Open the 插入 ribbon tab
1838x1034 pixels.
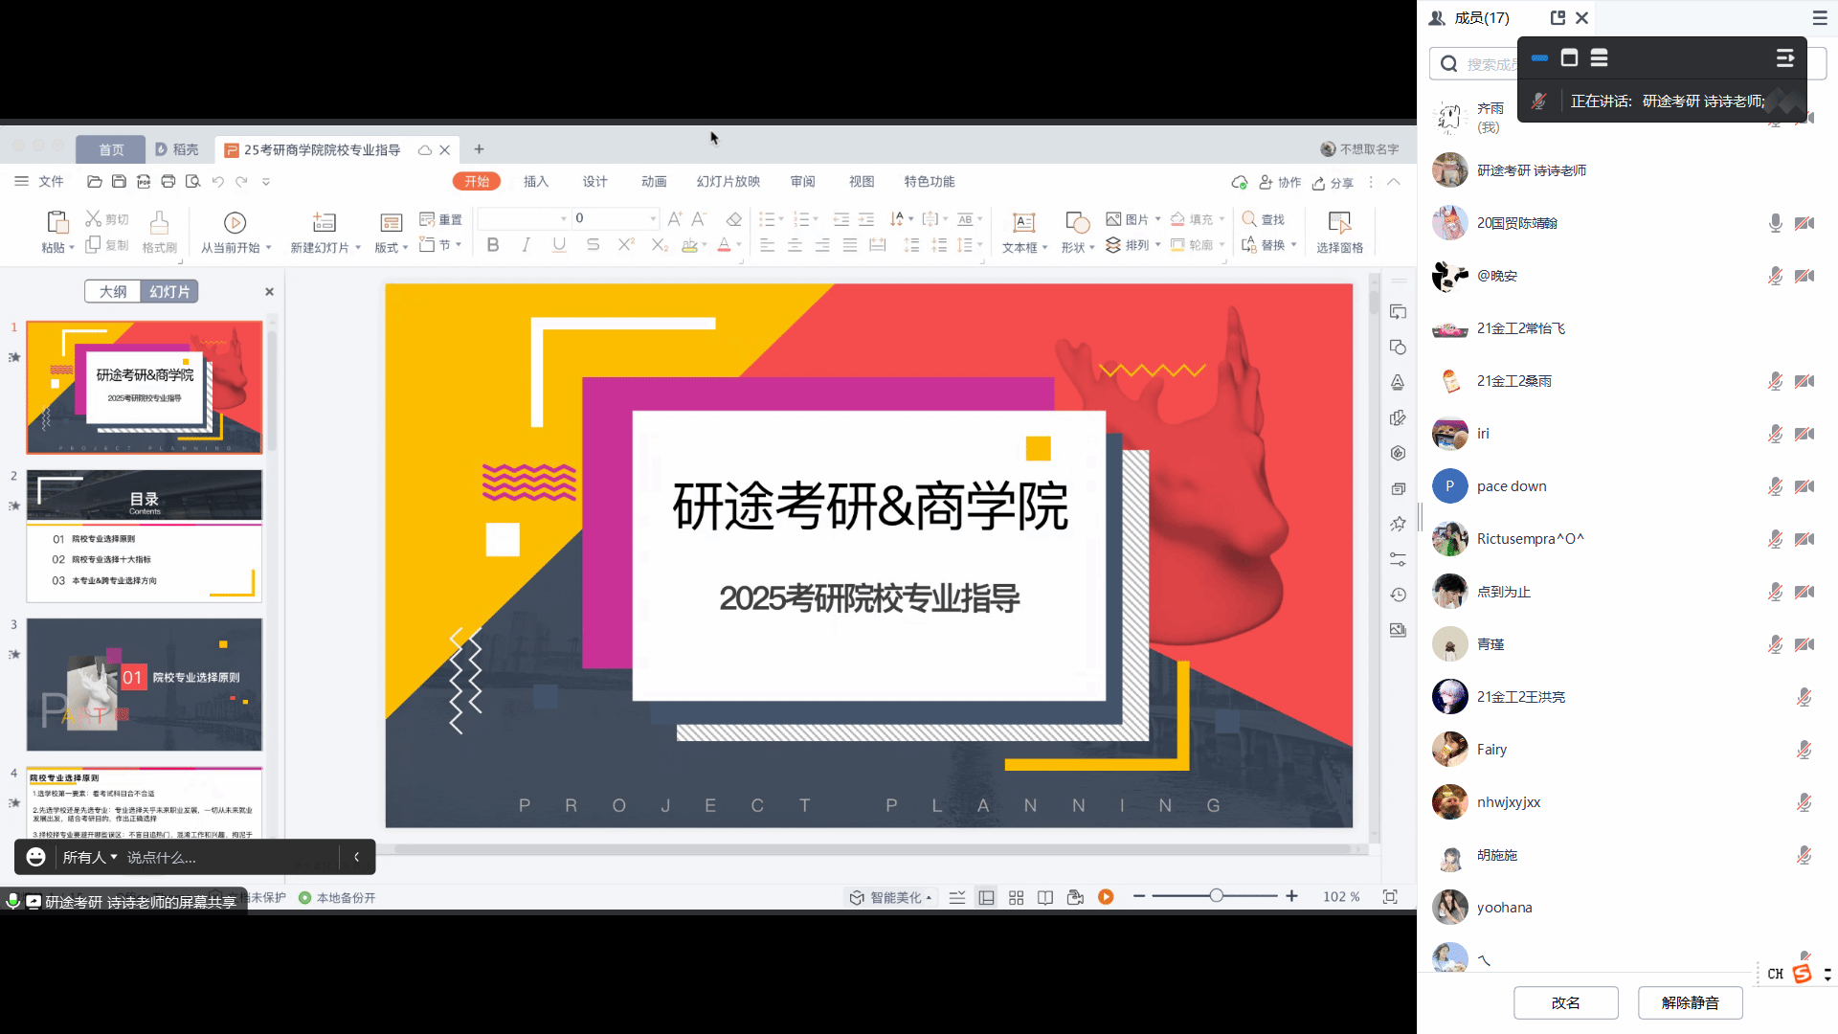[x=536, y=181]
